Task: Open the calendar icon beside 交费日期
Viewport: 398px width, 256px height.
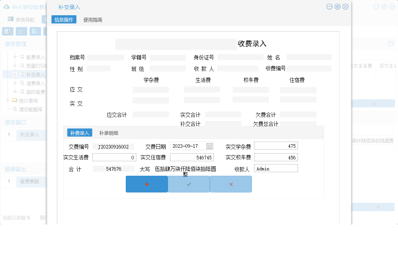Action: click(210, 146)
